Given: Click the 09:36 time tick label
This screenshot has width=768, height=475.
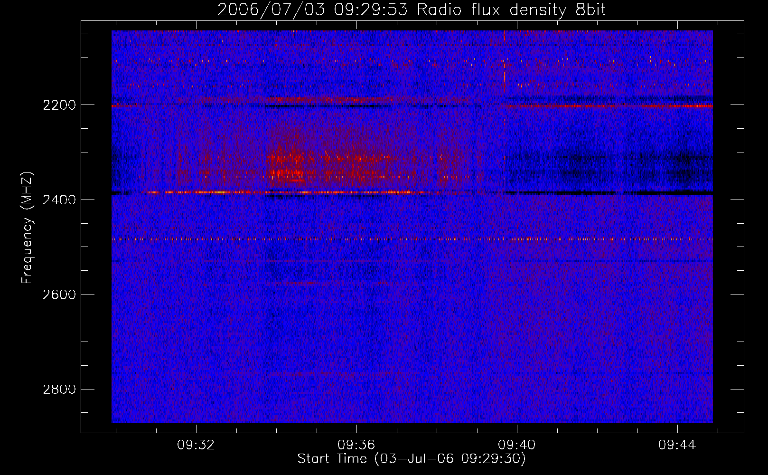Looking at the screenshot, I should [x=356, y=445].
